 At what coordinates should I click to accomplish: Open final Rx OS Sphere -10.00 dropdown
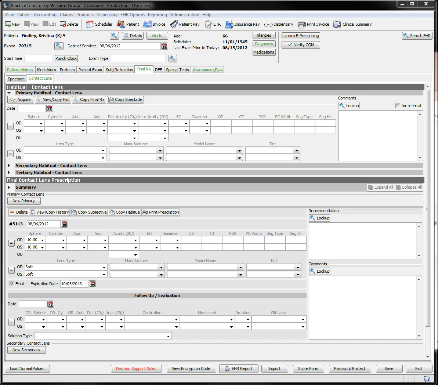click(43, 247)
